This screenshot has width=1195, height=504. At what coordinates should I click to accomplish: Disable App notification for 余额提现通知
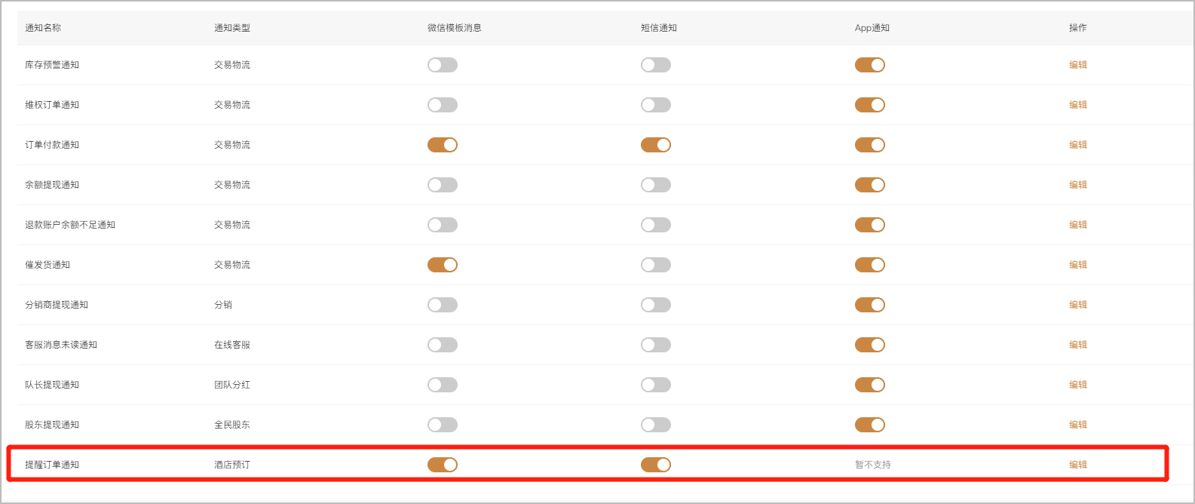coord(869,185)
